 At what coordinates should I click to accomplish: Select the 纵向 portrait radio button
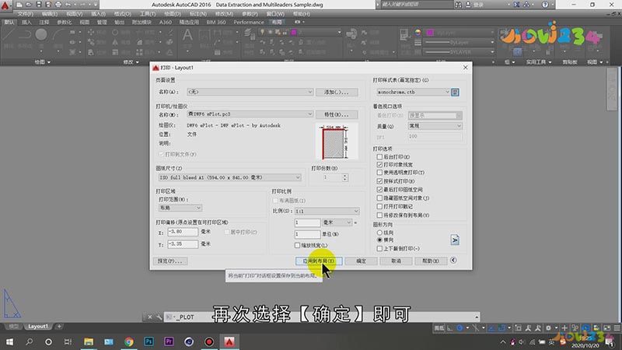click(379, 233)
